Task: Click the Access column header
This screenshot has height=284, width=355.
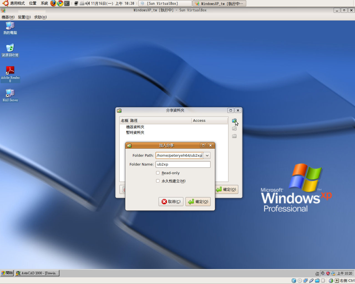Action: 210,121
